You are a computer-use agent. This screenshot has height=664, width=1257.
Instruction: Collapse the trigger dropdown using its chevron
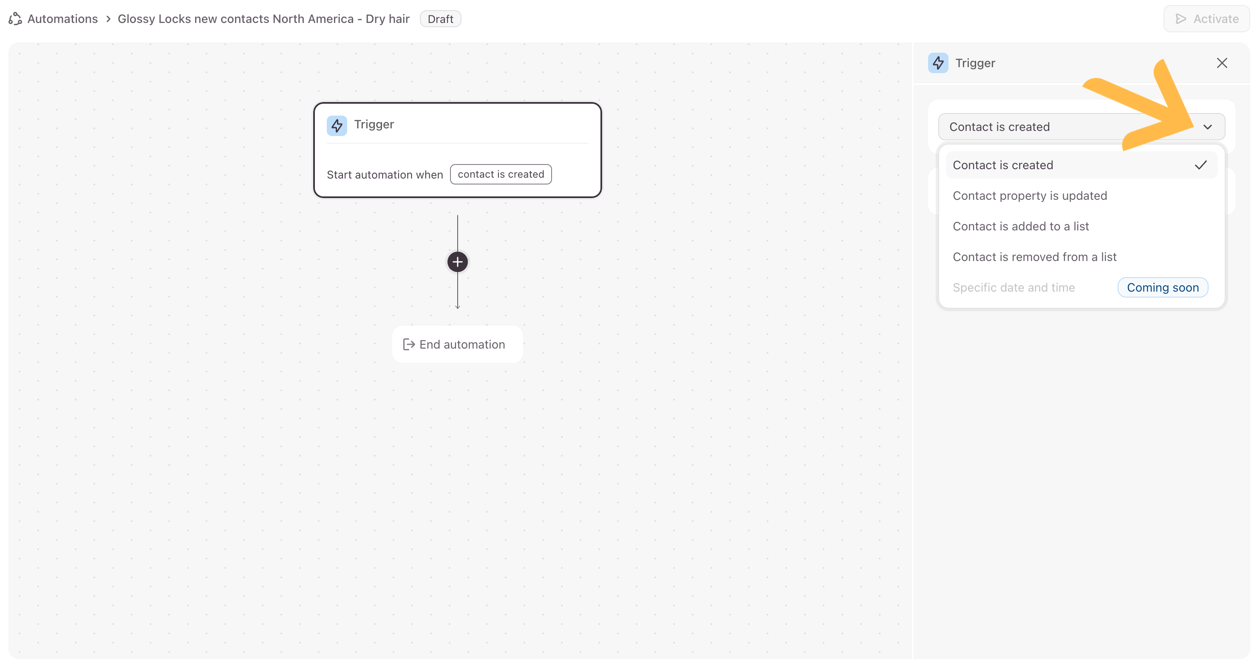(1207, 127)
